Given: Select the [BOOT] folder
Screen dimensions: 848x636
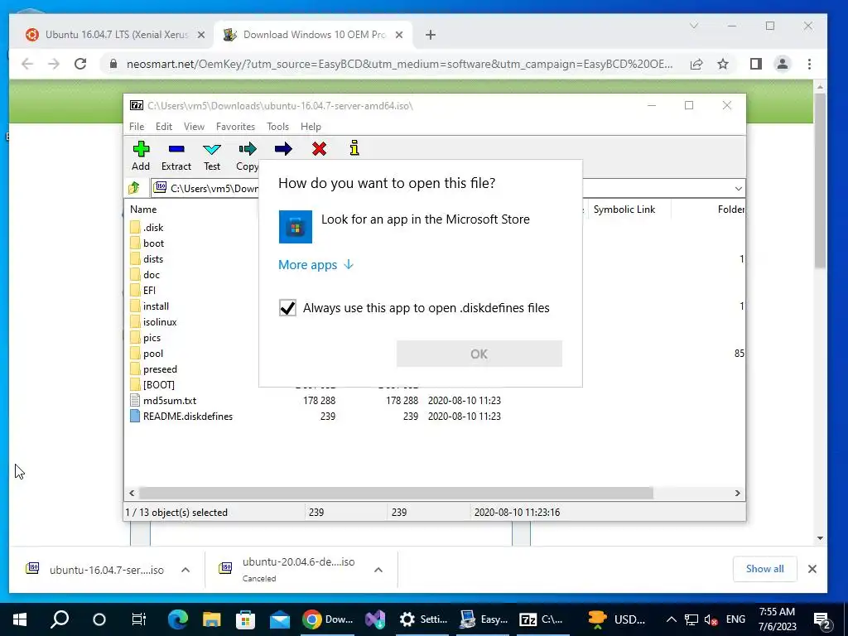Looking at the screenshot, I should (152, 385).
